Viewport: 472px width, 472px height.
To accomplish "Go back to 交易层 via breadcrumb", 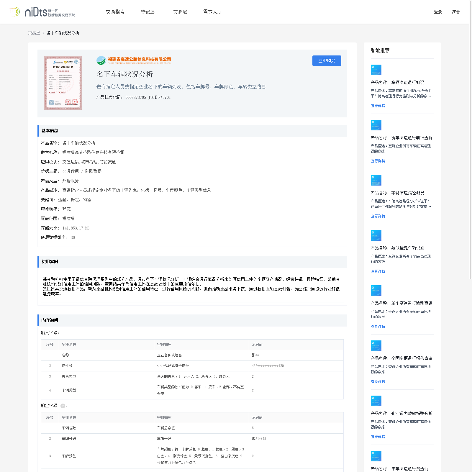I will click(x=34, y=33).
